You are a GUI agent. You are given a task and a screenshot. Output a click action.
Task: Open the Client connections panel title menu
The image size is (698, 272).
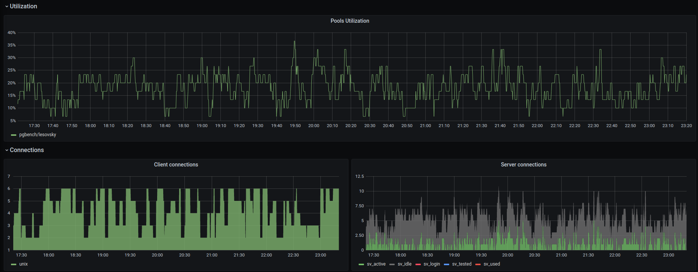176,165
